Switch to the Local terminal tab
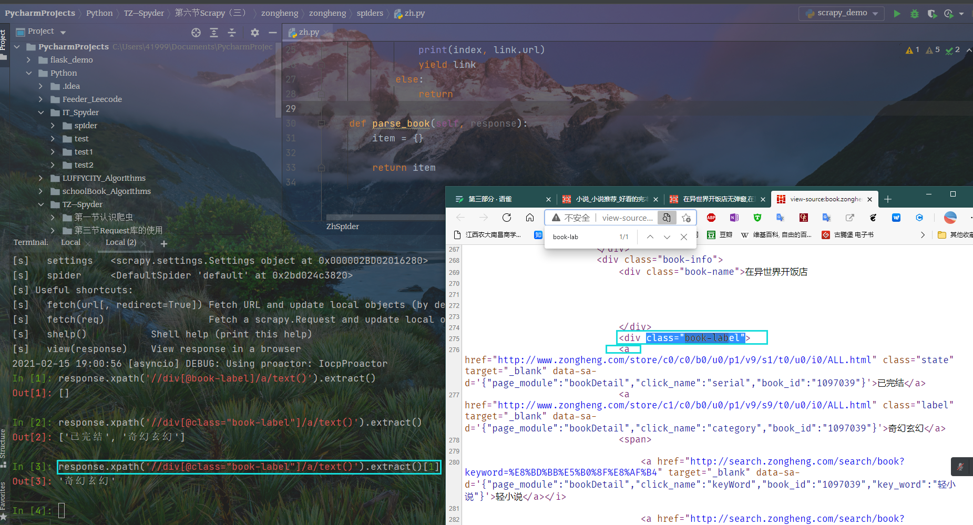 (x=70, y=242)
